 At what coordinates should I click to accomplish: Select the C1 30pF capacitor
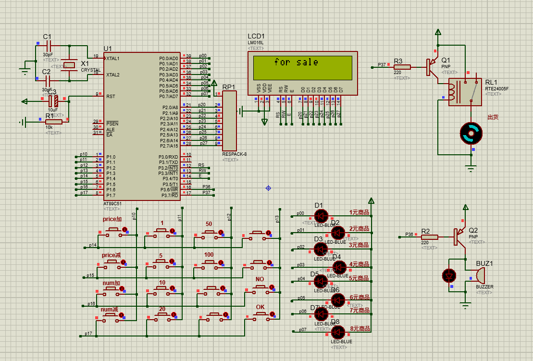[x=48, y=46]
